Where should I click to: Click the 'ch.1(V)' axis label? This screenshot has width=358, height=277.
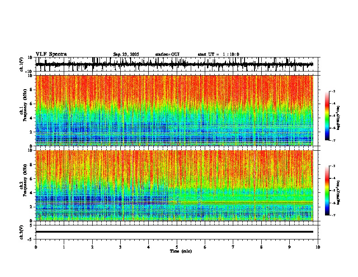pyautogui.click(x=22, y=64)
